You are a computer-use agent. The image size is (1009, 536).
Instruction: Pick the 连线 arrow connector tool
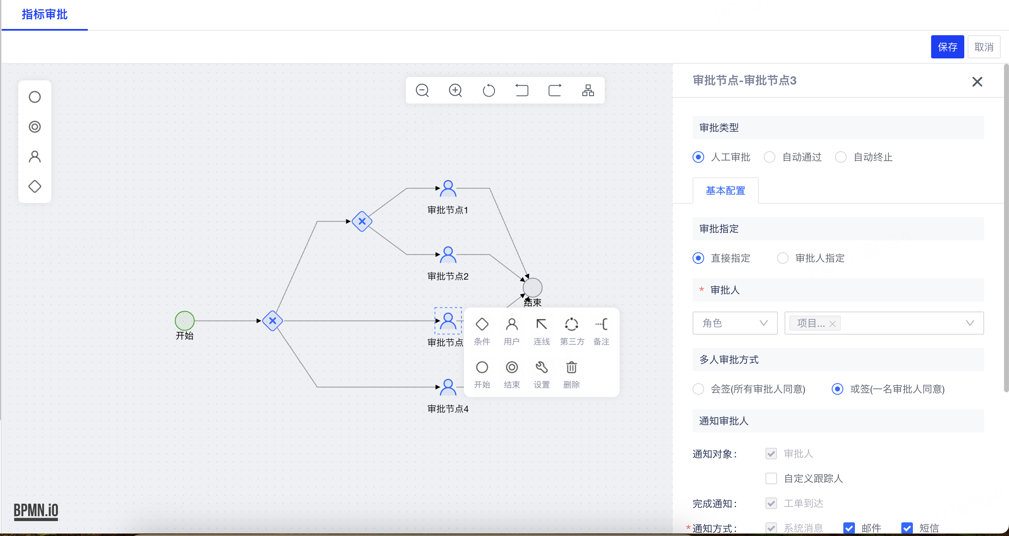click(x=541, y=331)
